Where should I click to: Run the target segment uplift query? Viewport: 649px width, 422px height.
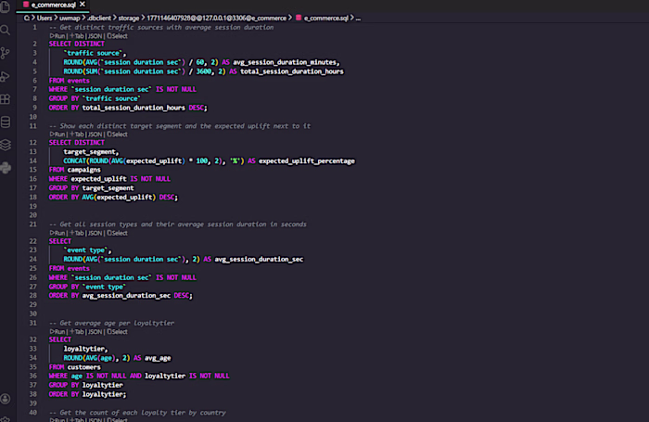(57, 134)
